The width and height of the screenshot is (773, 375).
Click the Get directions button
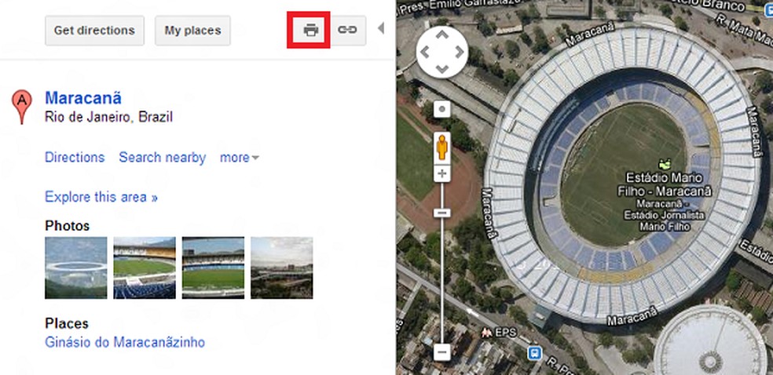94,31
